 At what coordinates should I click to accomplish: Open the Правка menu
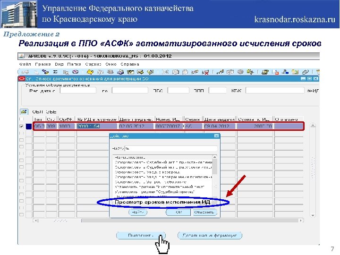click(x=43, y=64)
